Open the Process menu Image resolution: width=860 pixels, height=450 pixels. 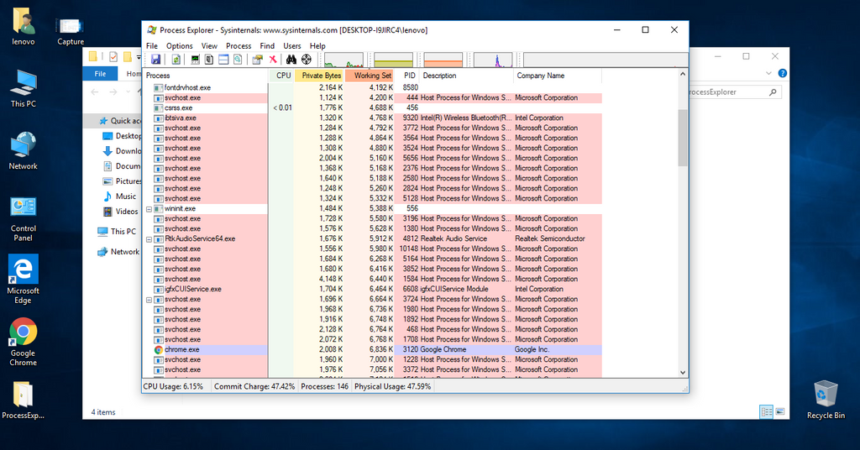point(239,46)
